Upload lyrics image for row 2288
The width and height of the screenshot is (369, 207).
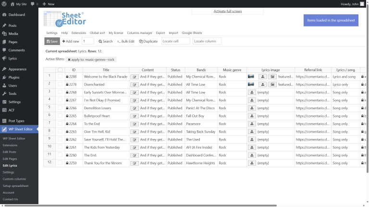coord(263,77)
